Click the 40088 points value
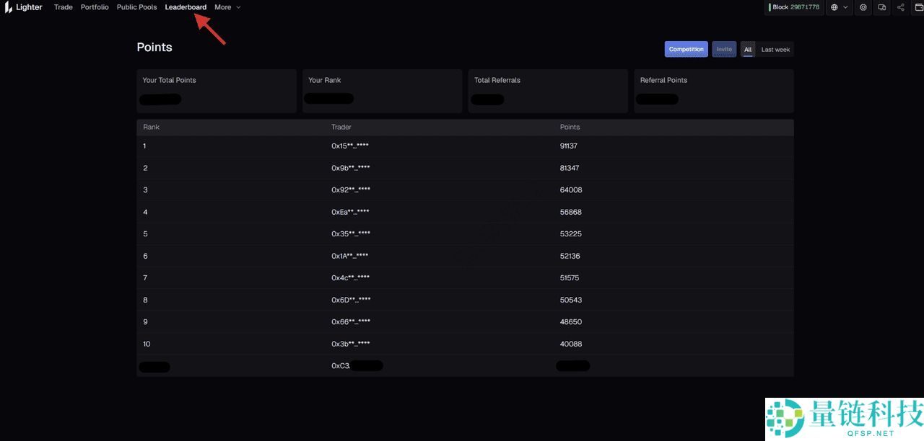The image size is (924, 441). point(571,344)
